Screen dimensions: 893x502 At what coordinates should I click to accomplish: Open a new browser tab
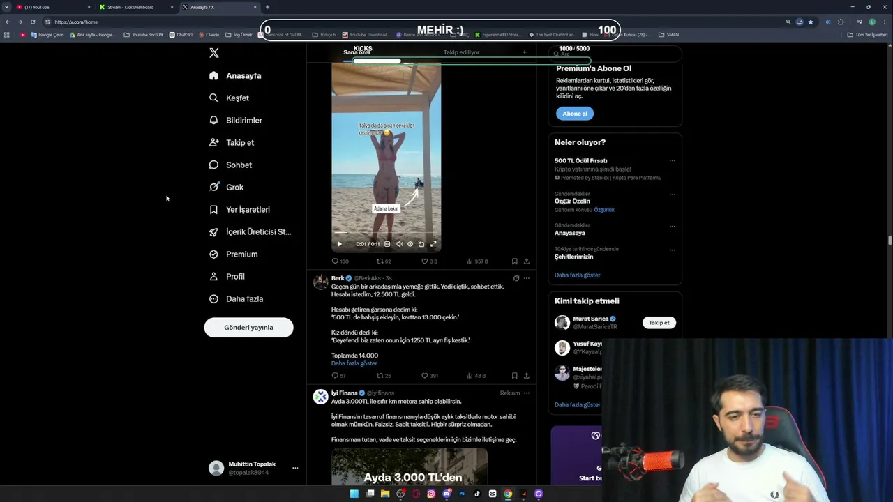pyautogui.click(x=267, y=7)
